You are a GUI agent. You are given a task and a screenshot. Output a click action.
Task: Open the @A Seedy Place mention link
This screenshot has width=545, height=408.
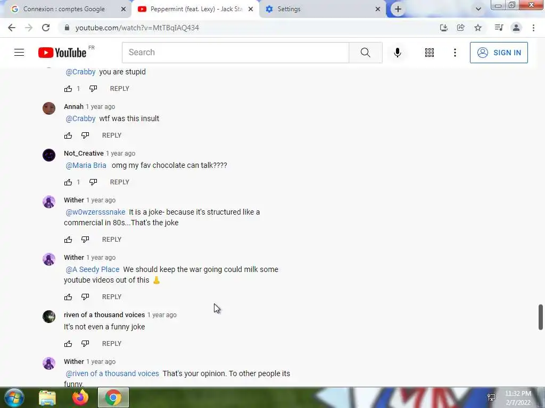[x=93, y=269]
